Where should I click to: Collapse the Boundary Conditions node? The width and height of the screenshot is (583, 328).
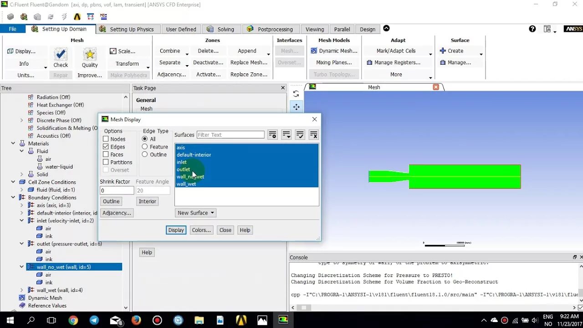pyautogui.click(x=13, y=198)
